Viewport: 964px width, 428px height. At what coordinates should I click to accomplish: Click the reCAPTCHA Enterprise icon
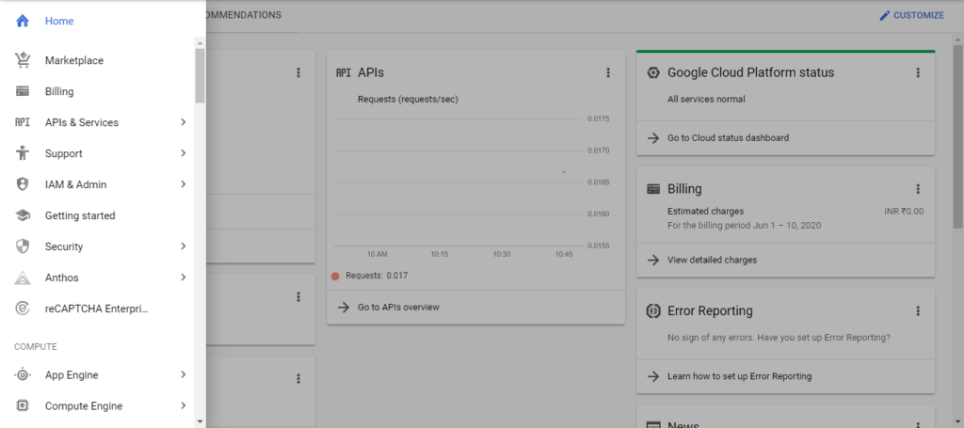coord(23,309)
